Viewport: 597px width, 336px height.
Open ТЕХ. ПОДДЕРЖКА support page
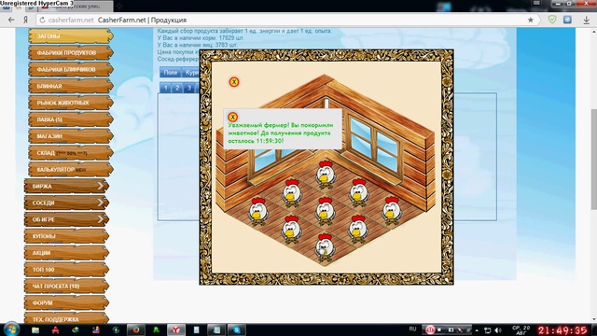(x=66, y=318)
